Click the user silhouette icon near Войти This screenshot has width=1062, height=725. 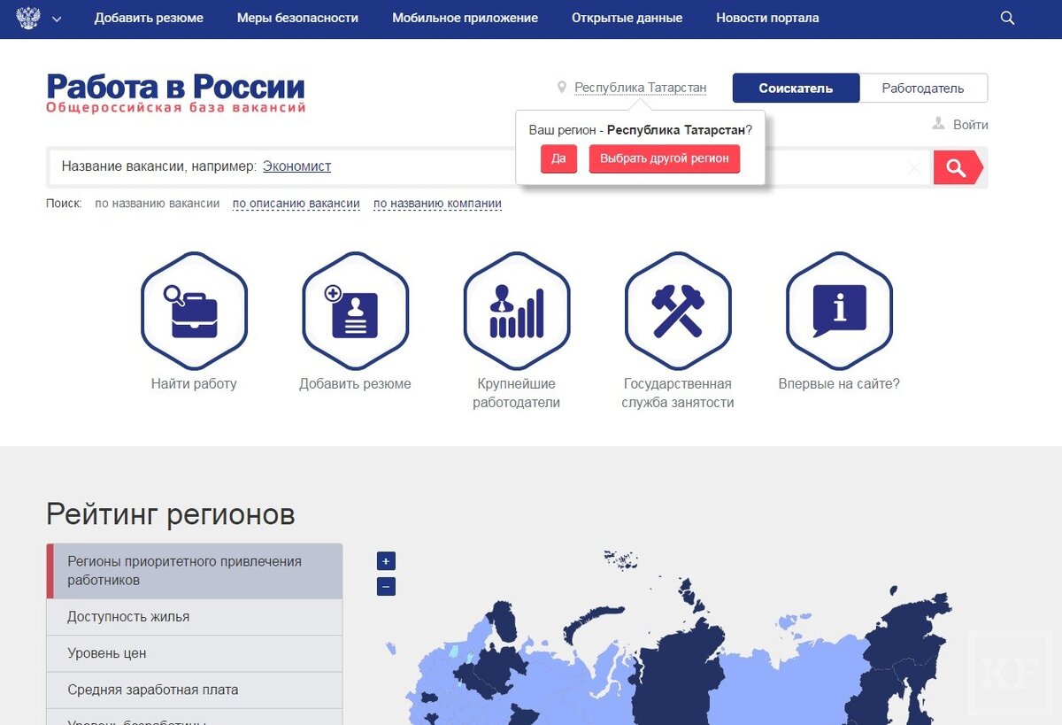(x=939, y=124)
